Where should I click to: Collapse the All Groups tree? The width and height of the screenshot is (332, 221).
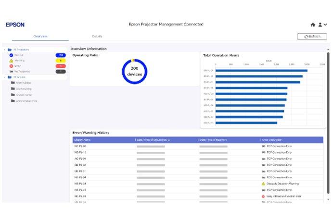coord(4,77)
